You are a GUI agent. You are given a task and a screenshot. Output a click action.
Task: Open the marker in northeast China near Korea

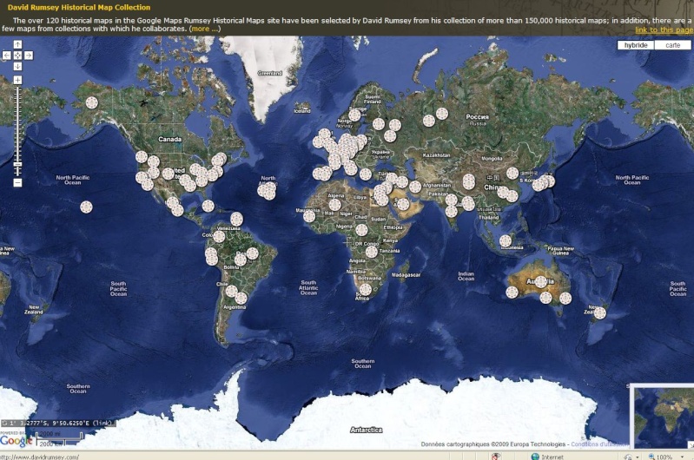click(x=512, y=173)
